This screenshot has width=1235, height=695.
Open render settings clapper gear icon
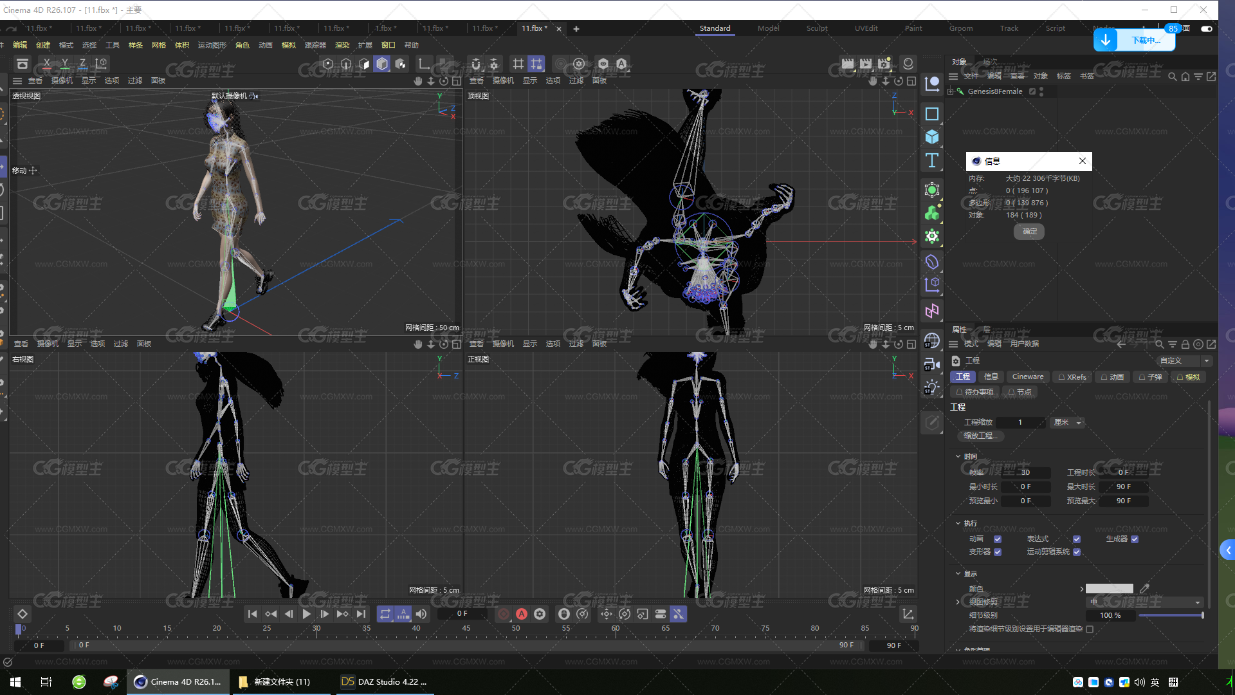coord(884,64)
